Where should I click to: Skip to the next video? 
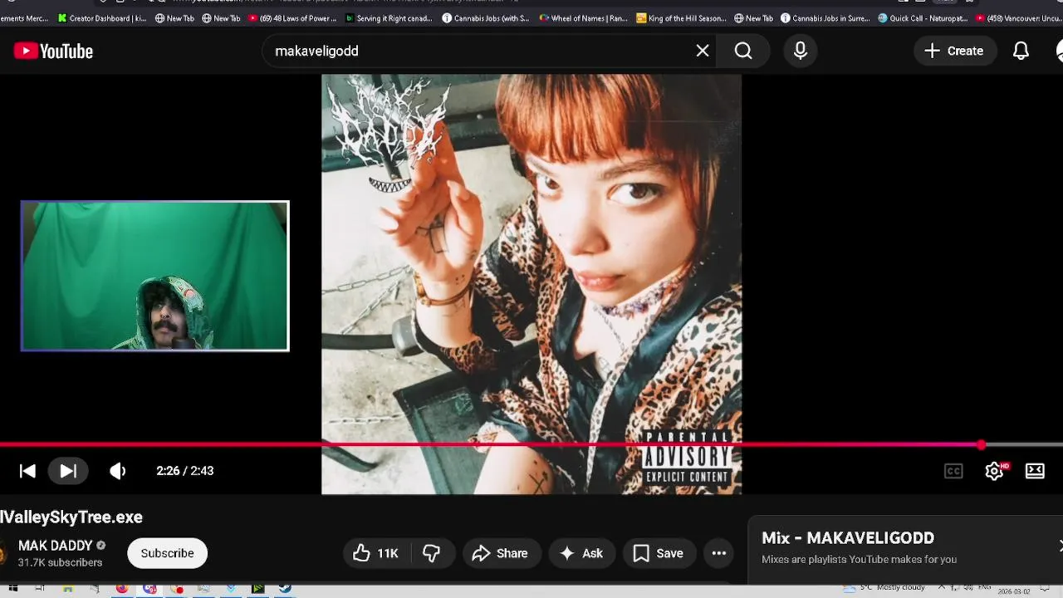tap(68, 471)
